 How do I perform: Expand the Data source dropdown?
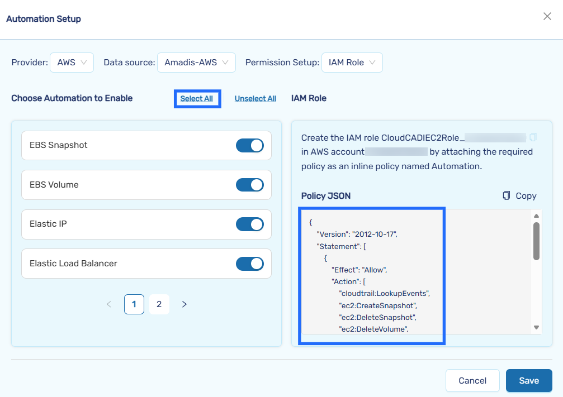196,63
